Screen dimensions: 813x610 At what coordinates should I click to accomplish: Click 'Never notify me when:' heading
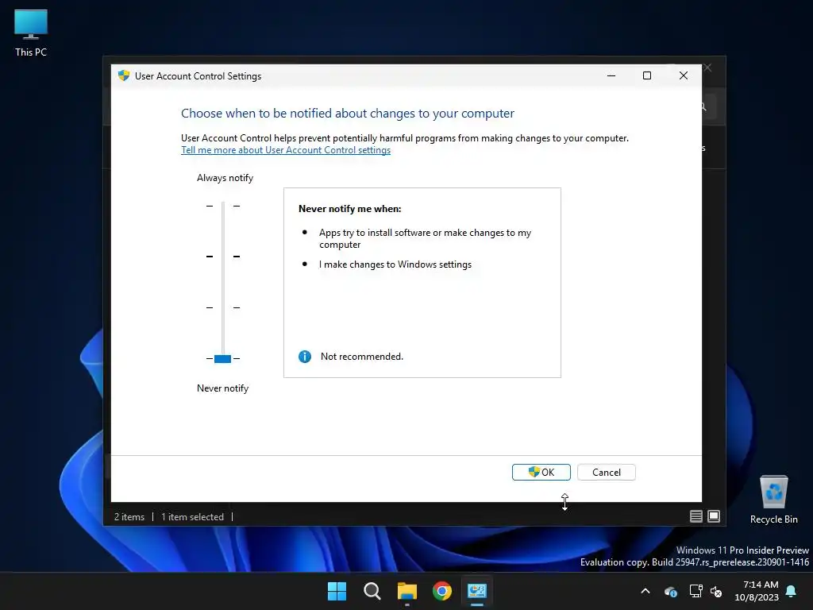point(349,209)
